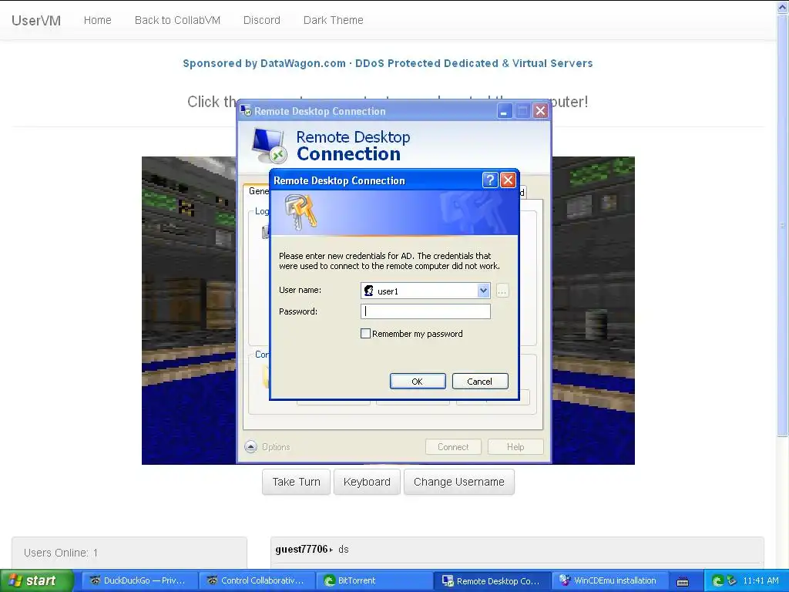Click the Remote Desktop Co... taskbar button

(492, 580)
